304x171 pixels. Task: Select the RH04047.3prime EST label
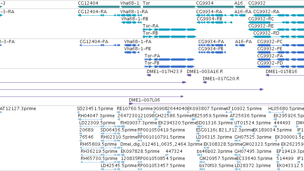[x=96, y=116]
